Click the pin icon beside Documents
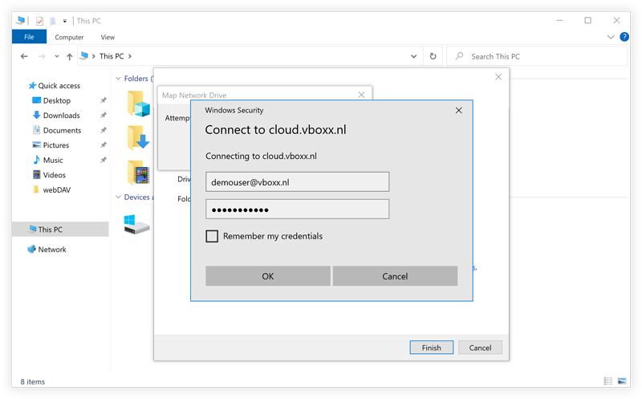The image size is (642, 399). [104, 130]
